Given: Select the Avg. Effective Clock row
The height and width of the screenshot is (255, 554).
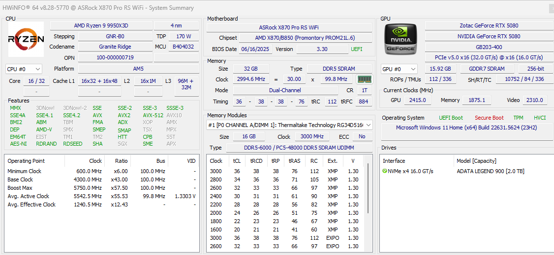Looking at the screenshot, I should point(101,204).
